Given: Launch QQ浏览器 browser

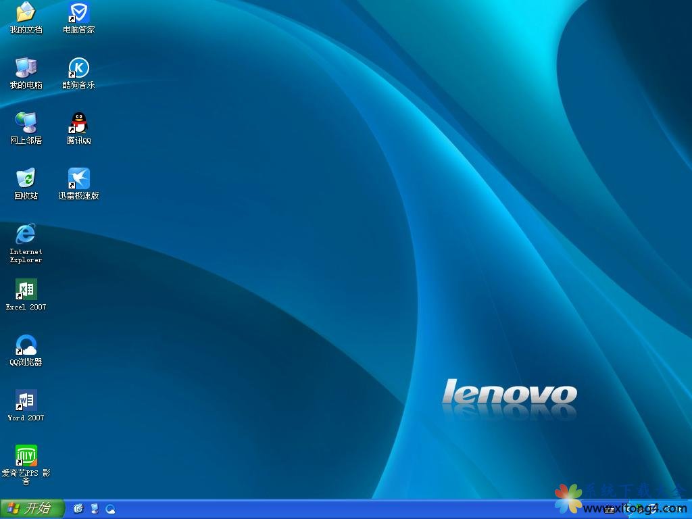Looking at the screenshot, I should pyautogui.click(x=26, y=346).
